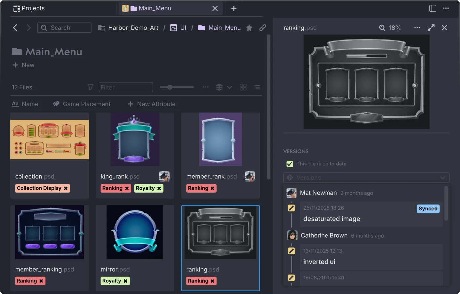The height and width of the screenshot is (294, 460).
Task: Add a column via New Attribute
Action: 151,104
